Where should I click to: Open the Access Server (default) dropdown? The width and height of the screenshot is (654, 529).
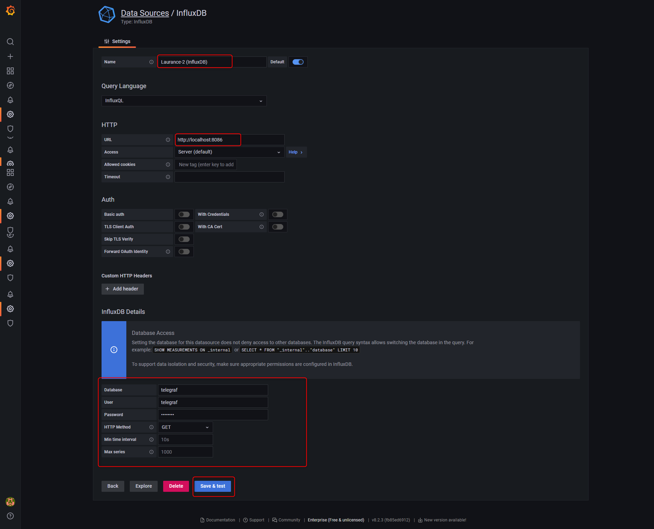[x=230, y=152]
